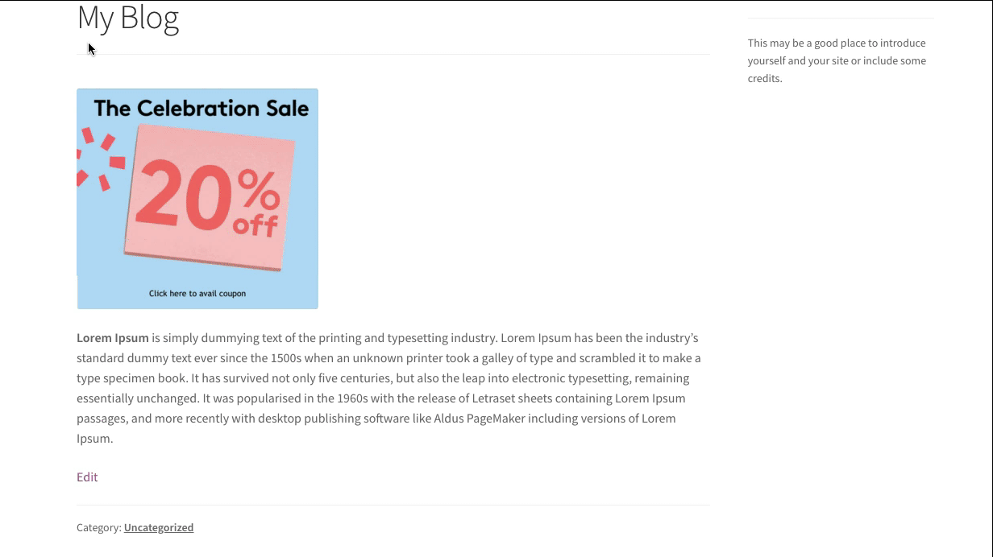Click the red burst decoration on banner

[x=100, y=159]
